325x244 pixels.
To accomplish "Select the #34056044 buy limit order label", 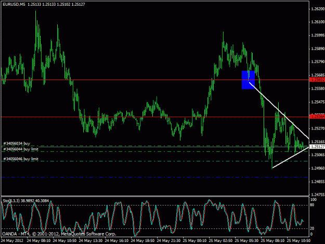I will [x=21, y=149].
